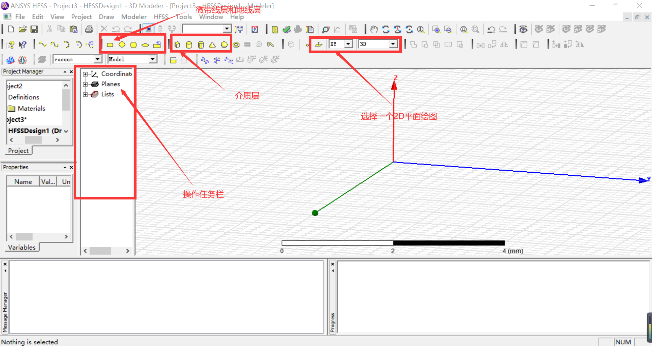Screen dimensions: 652x346
Task: Select the Draw Sphere tool
Action: (x=224, y=45)
